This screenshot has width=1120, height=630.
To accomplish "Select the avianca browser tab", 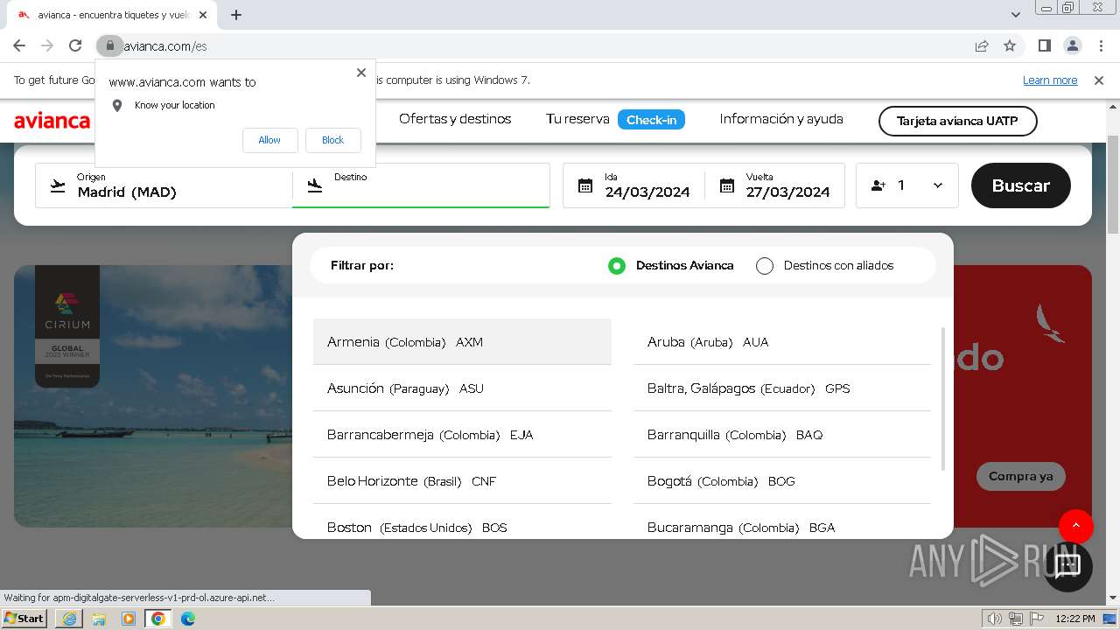I will tap(112, 15).
